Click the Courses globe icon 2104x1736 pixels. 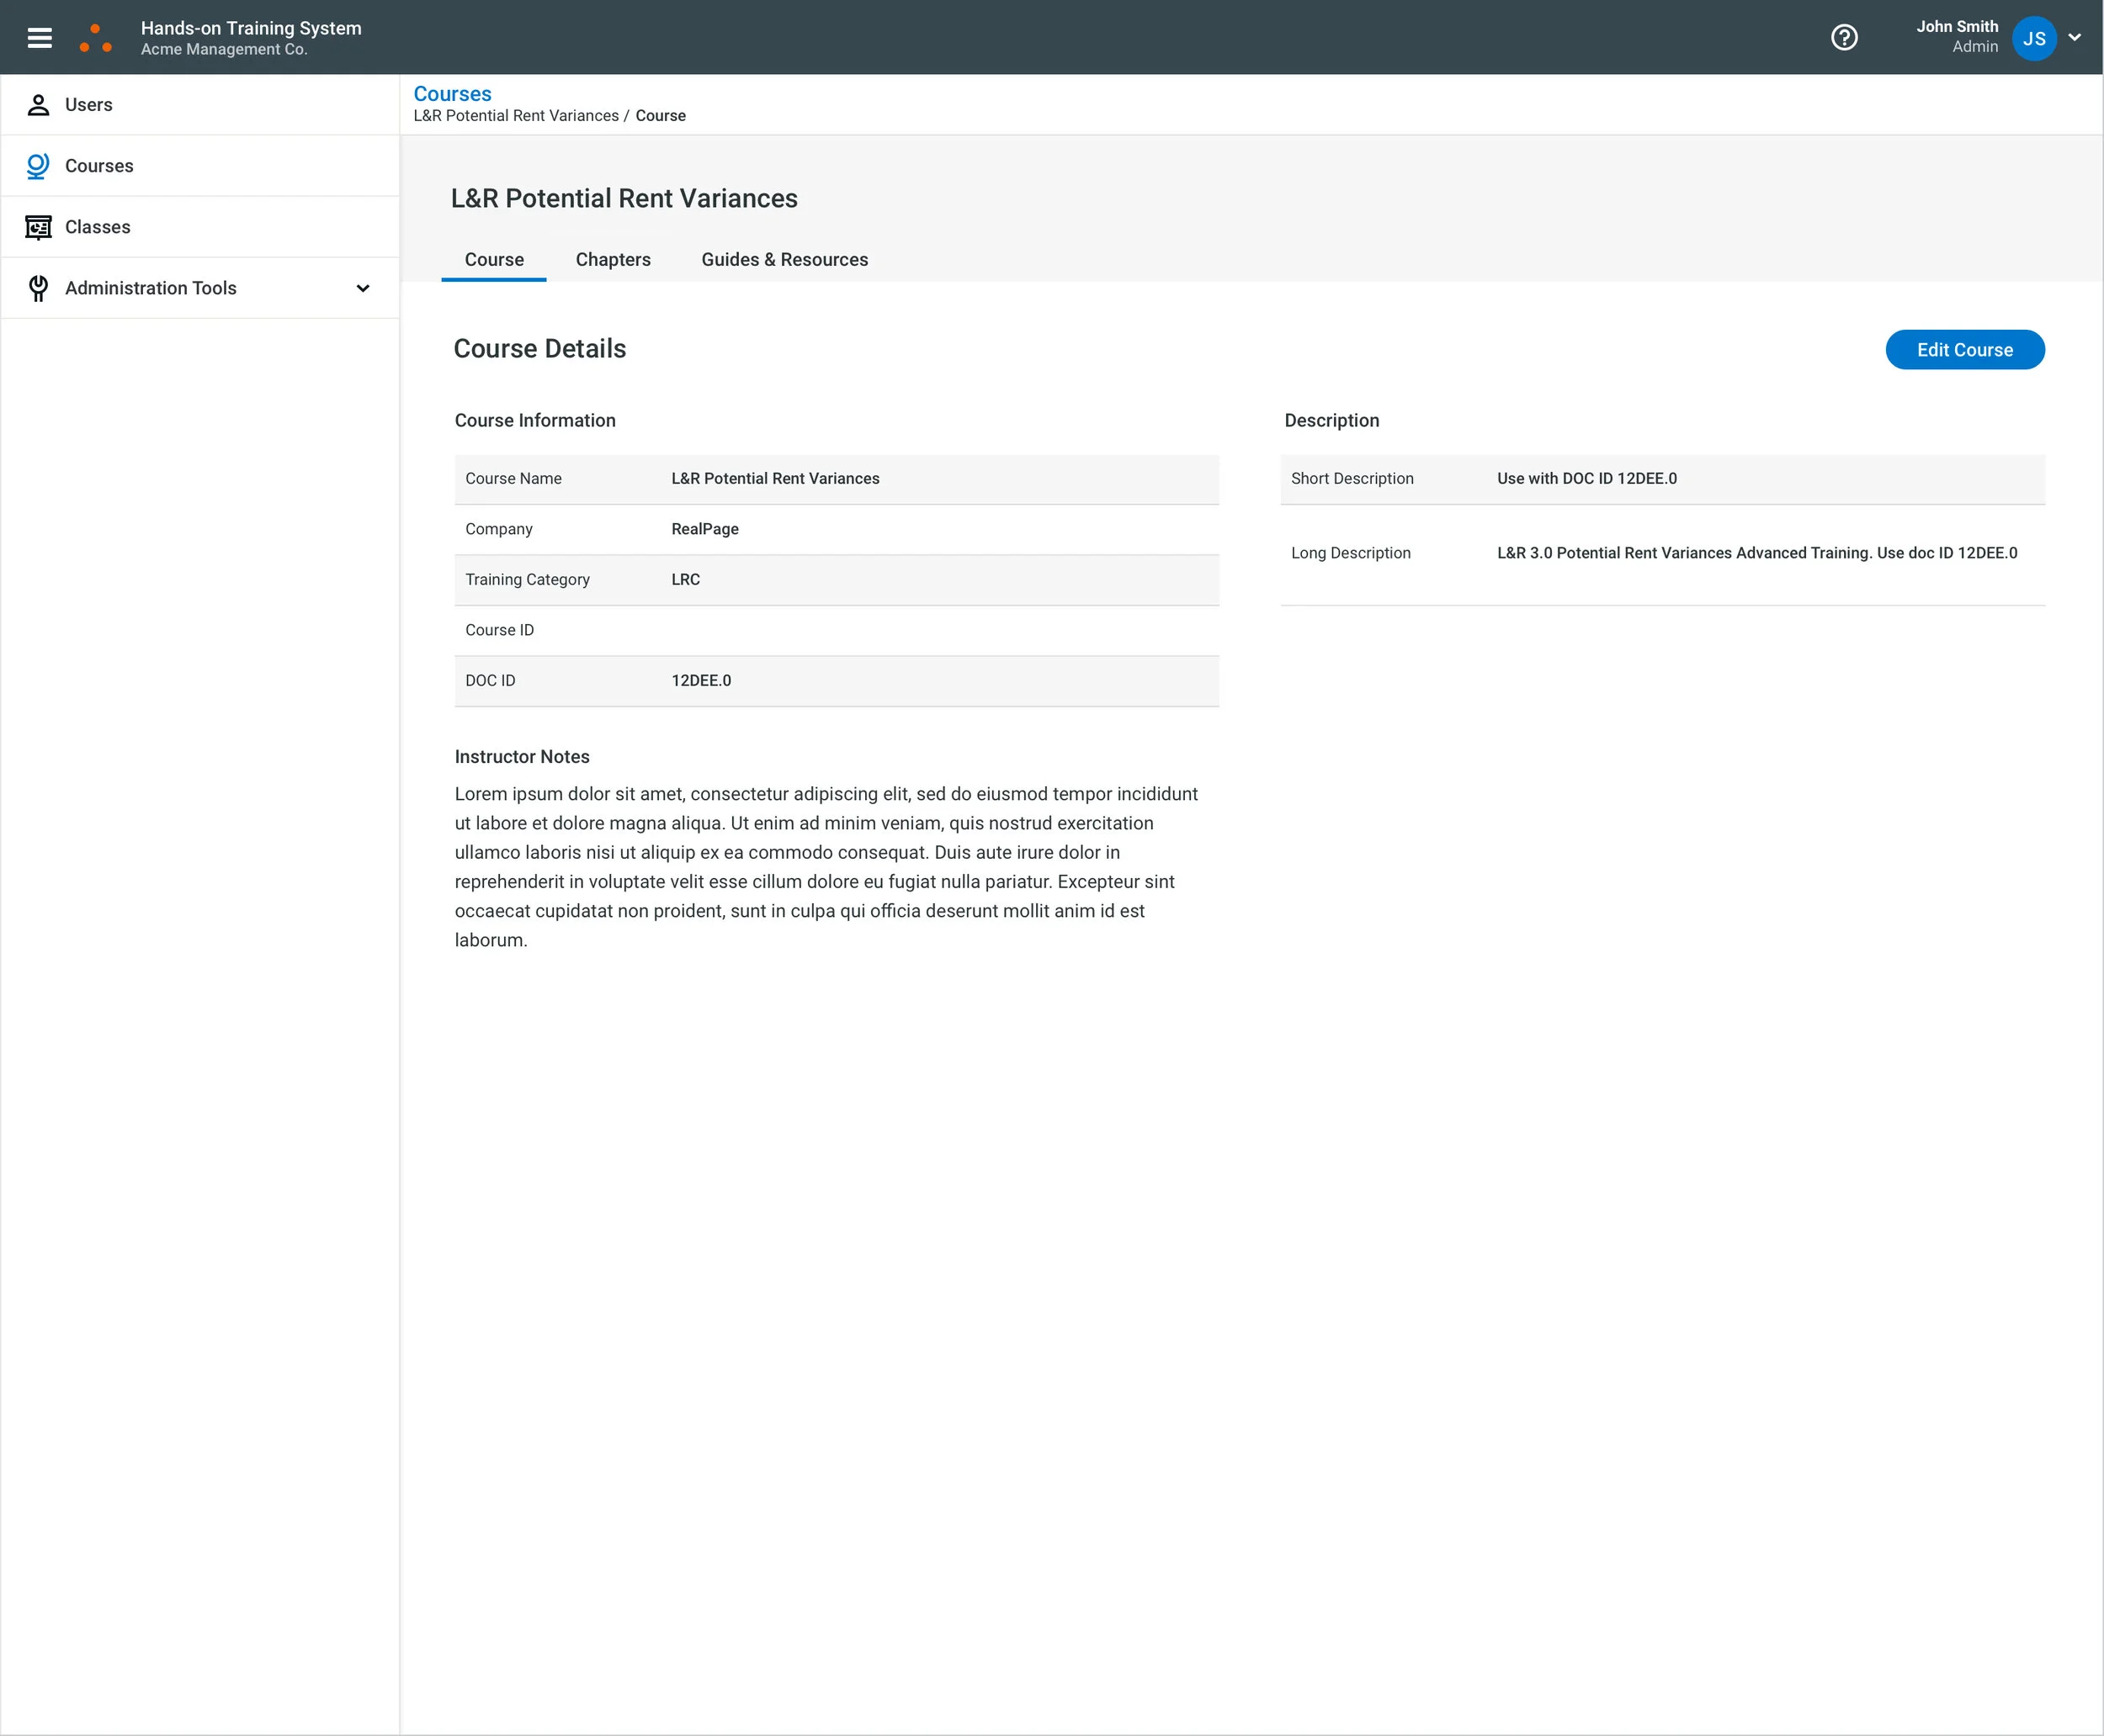click(x=38, y=166)
